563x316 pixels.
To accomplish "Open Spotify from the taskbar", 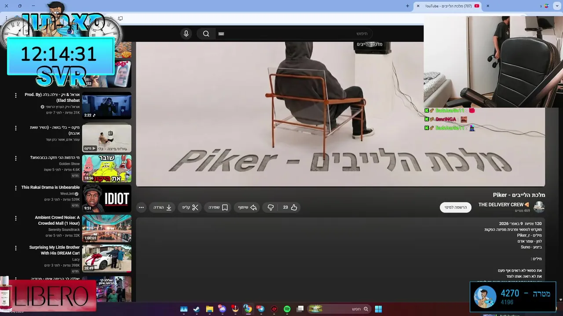I will tap(287, 309).
